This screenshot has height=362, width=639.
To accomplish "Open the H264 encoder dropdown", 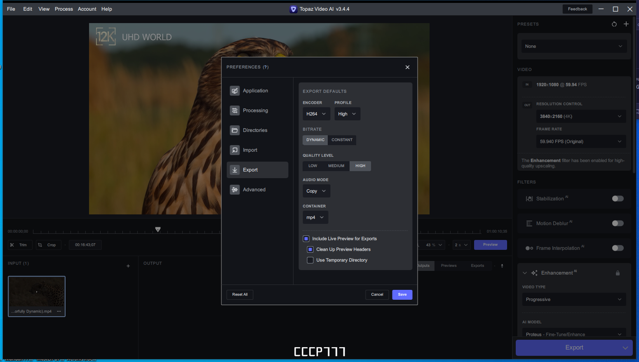I will click(316, 114).
